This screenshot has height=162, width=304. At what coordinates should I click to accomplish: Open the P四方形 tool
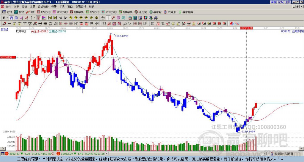[44, 12]
